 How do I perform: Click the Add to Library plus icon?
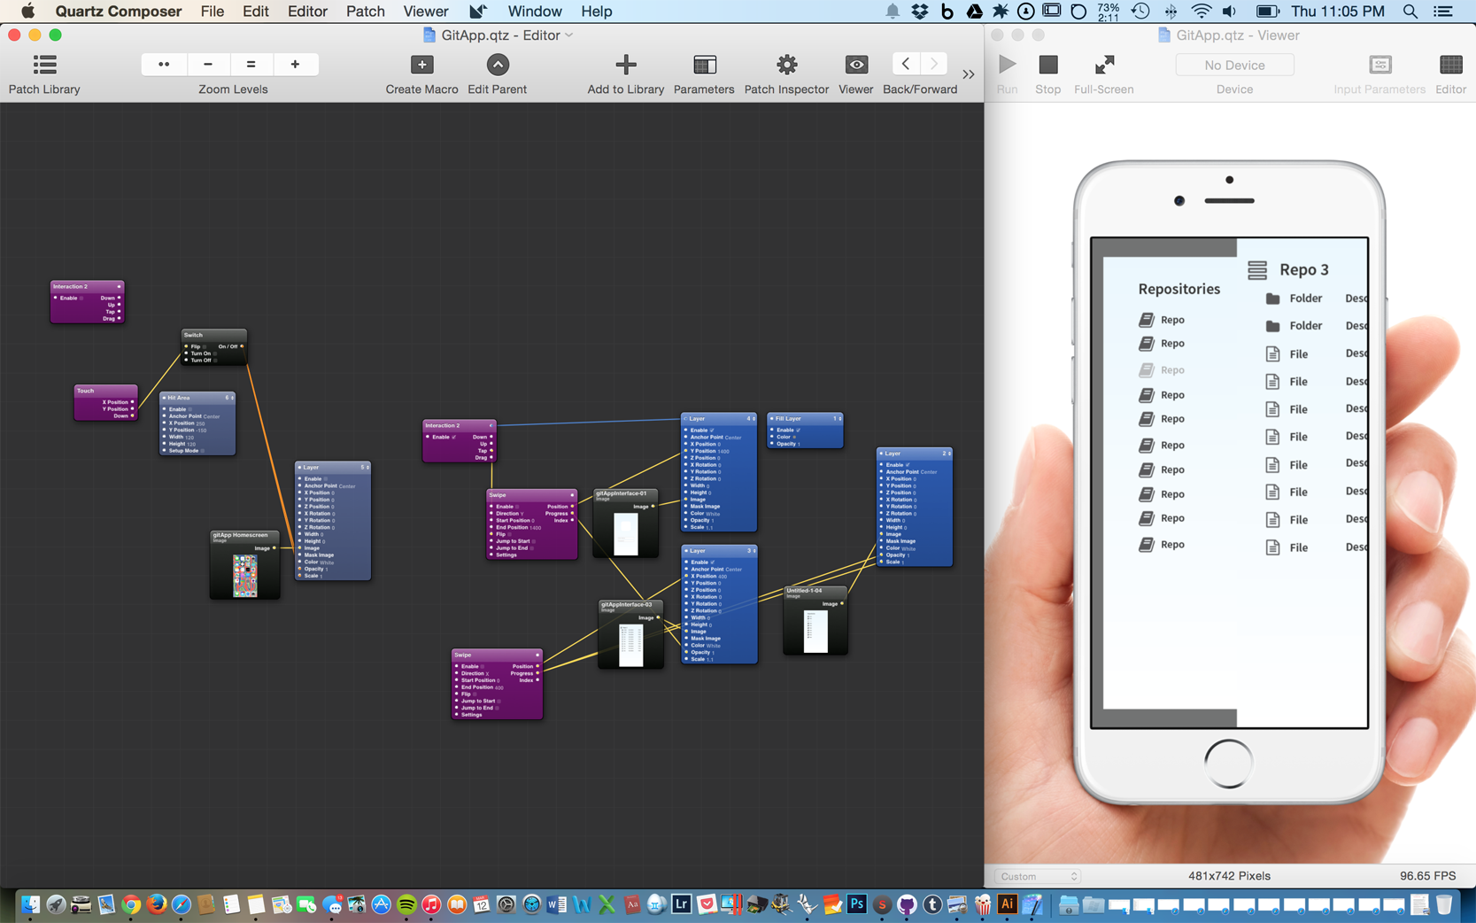tap(626, 65)
